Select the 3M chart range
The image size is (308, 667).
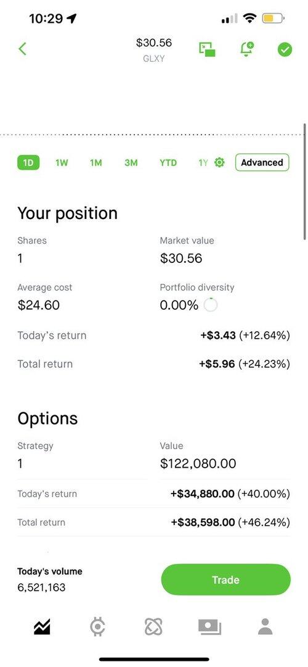(131, 162)
